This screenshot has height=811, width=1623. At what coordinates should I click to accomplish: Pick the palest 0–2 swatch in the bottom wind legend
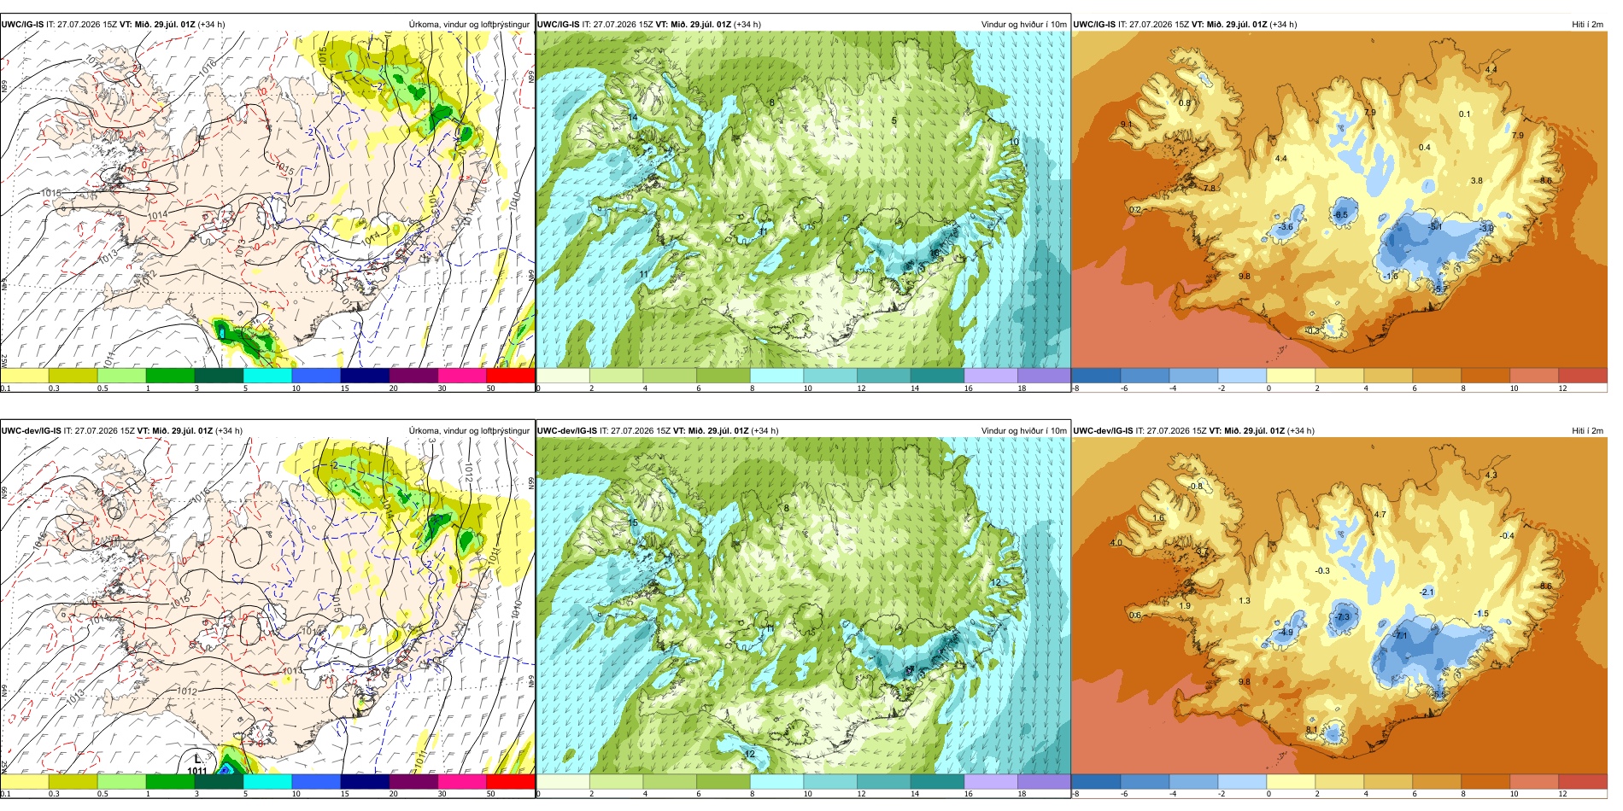point(563,781)
